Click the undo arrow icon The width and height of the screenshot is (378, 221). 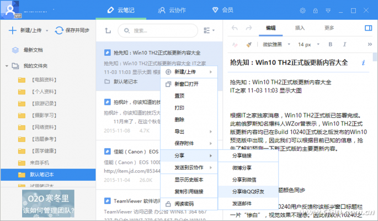[235, 28]
